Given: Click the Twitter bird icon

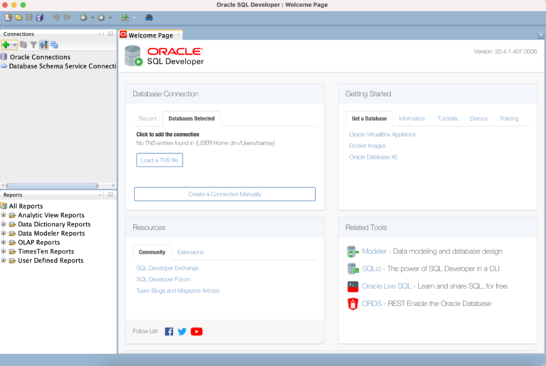Looking at the screenshot, I should click(x=182, y=331).
